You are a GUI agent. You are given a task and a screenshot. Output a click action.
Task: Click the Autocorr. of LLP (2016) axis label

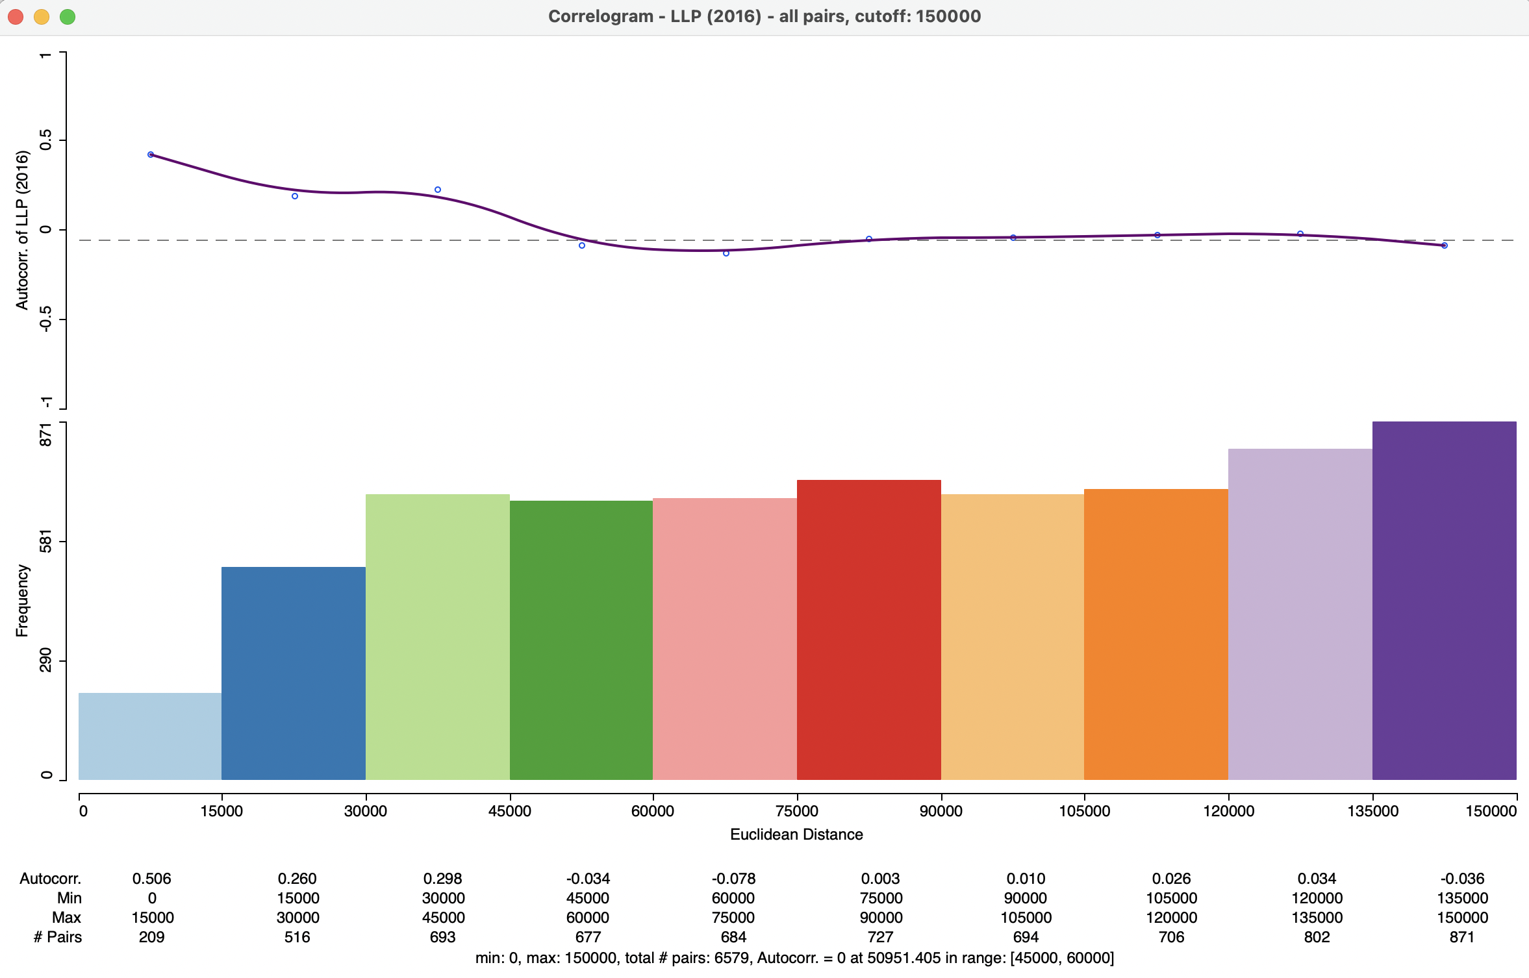point(22,230)
